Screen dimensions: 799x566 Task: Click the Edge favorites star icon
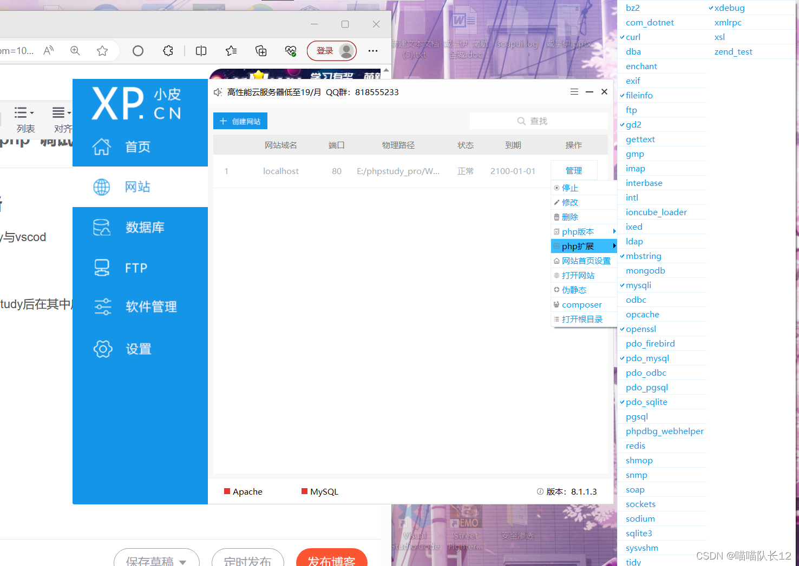pos(103,50)
